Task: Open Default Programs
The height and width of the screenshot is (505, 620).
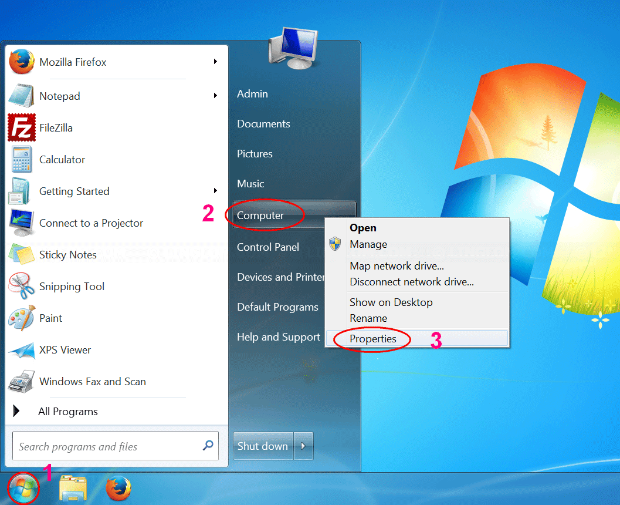Action: [277, 307]
